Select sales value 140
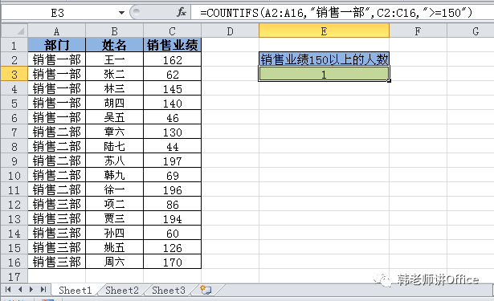The width and height of the screenshot is (494, 301). pyautogui.click(x=172, y=103)
